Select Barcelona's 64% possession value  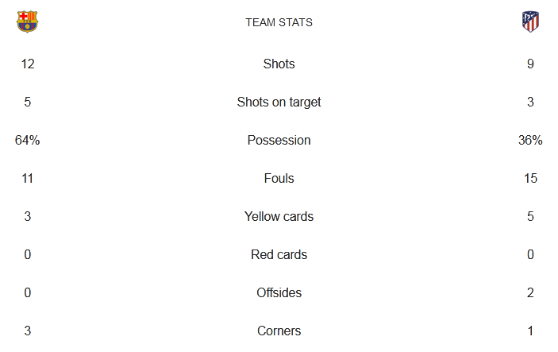(28, 140)
